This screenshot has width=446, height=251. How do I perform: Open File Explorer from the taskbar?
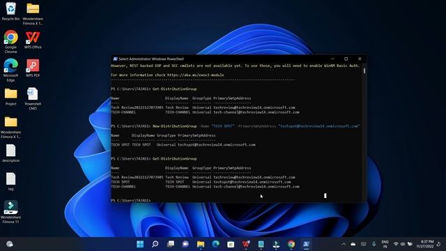[x=201, y=244]
